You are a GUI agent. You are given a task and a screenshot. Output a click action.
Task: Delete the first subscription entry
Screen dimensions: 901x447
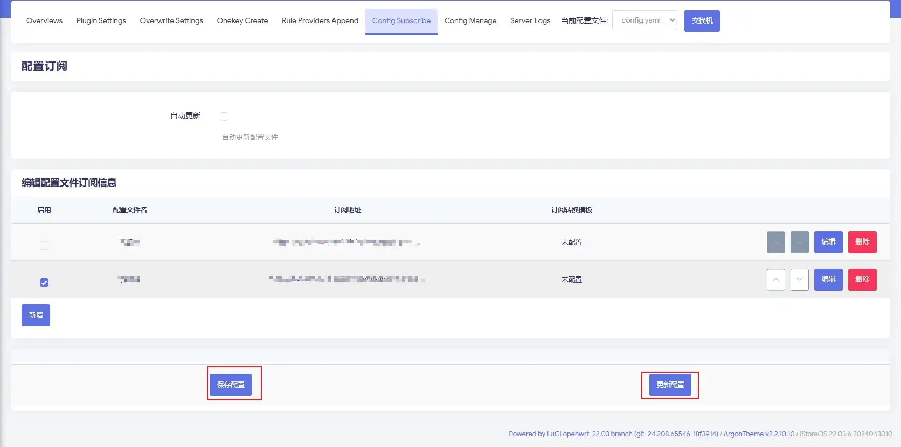click(862, 242)
